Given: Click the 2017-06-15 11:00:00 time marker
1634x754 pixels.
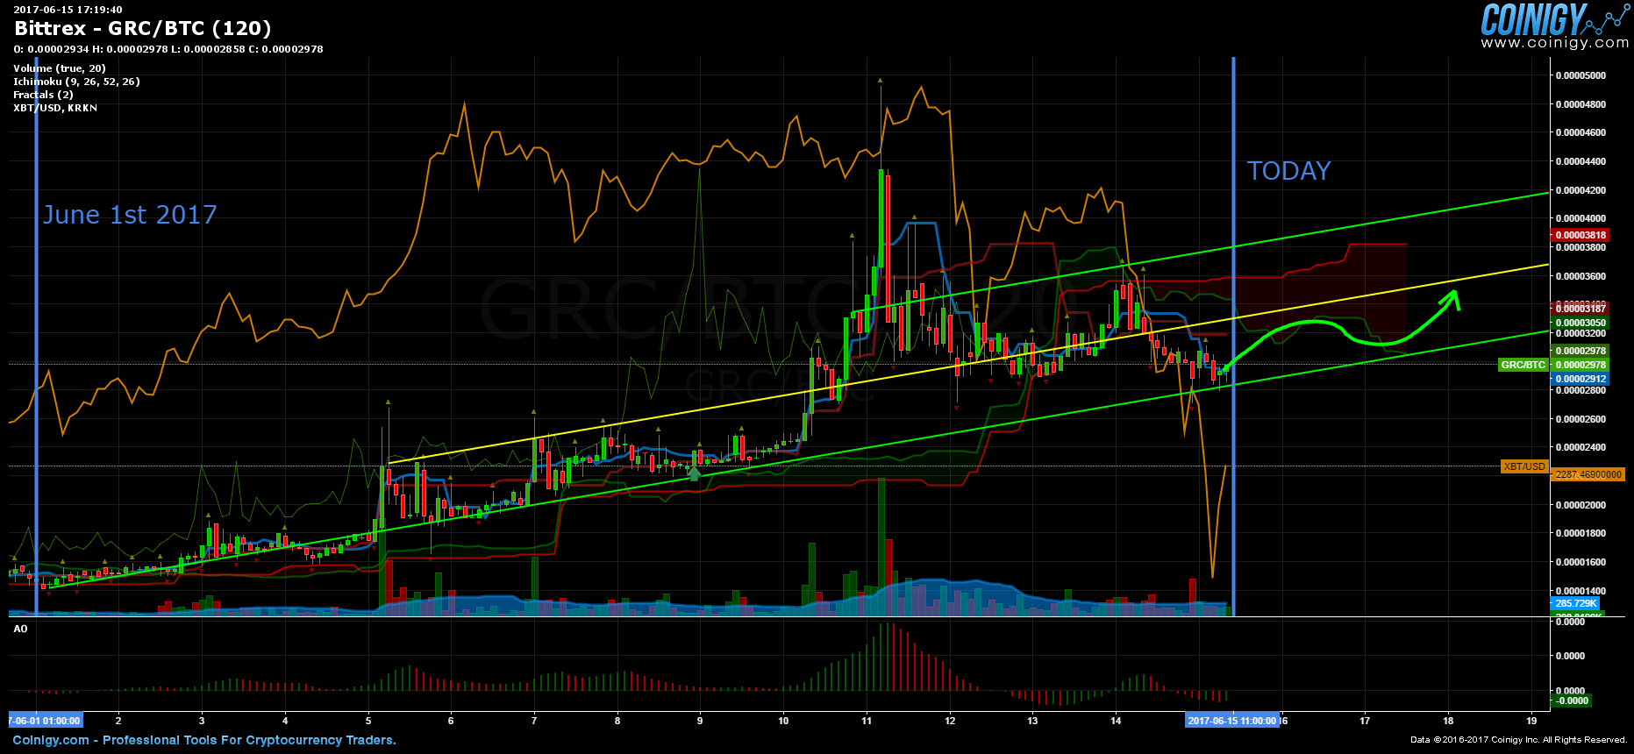Looking at the screenshot, I should click(1232, 721).
